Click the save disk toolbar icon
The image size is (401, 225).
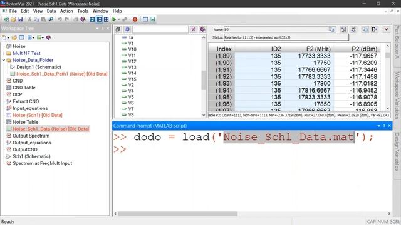pyautogui.click(x=21, y=19)
